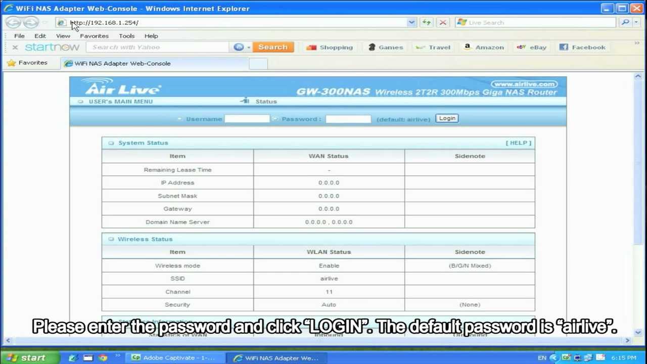Click the Search with Yahoo field
This screenshot has height=364, width=647.
158,47
